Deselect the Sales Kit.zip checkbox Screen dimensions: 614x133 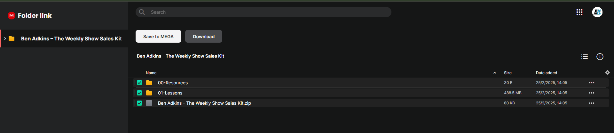point(139,103)
